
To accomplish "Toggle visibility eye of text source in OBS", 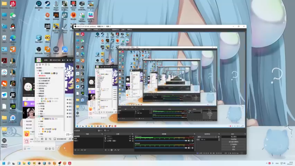I will click(x=130, y=139).
